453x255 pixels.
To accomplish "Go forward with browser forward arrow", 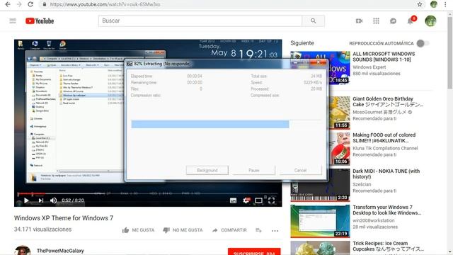I will (x=19, y=4).
